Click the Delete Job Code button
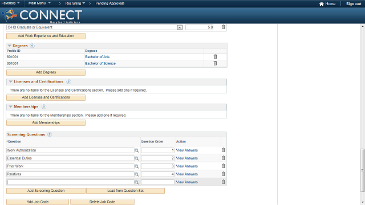 click(x=102, y=202)
